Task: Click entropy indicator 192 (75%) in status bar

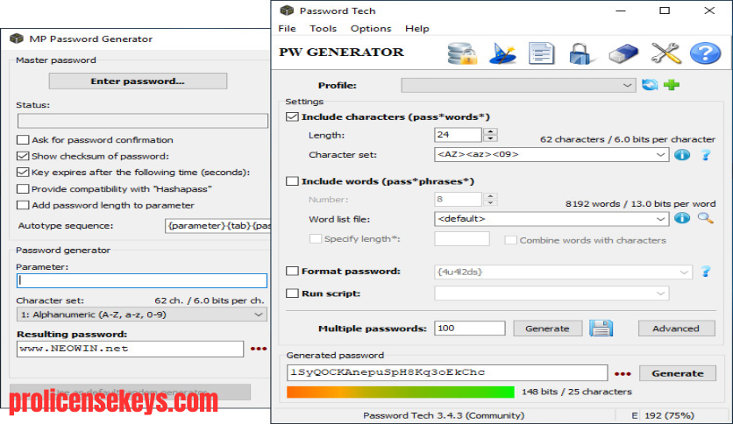Action: (x=669, y=415)
